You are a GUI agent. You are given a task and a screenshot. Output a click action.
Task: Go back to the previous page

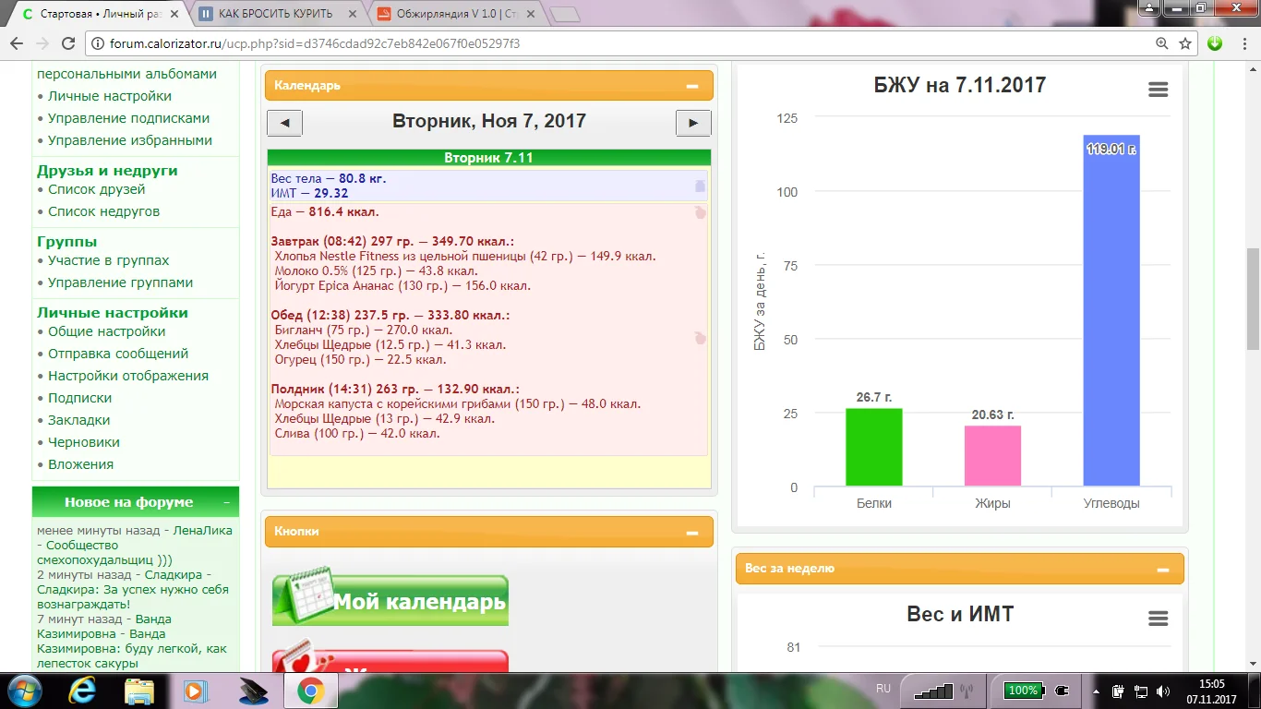[17, 43]
